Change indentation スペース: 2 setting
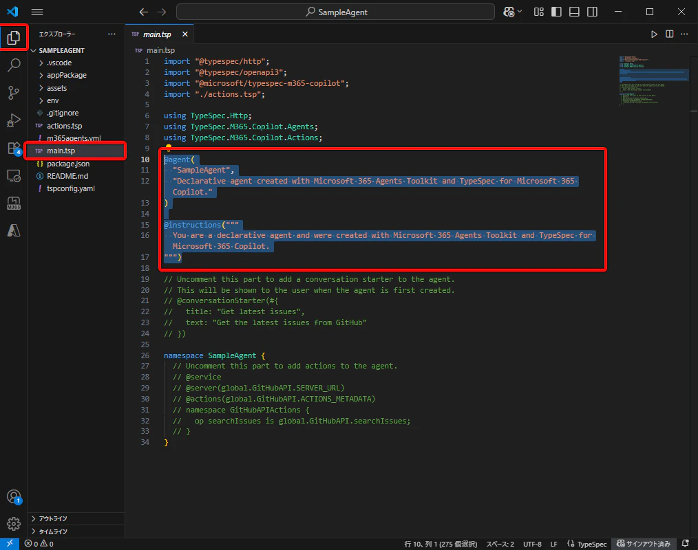This screenshot has height=550, width=698. click(500, 544)
